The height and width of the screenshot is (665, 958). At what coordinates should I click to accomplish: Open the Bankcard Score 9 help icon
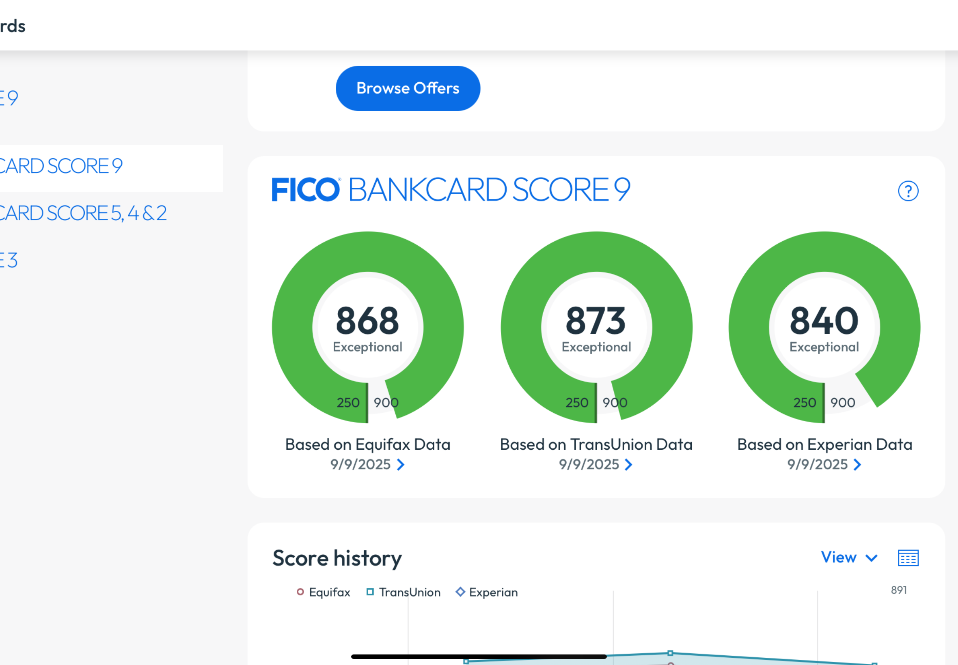tap(908, 191)
